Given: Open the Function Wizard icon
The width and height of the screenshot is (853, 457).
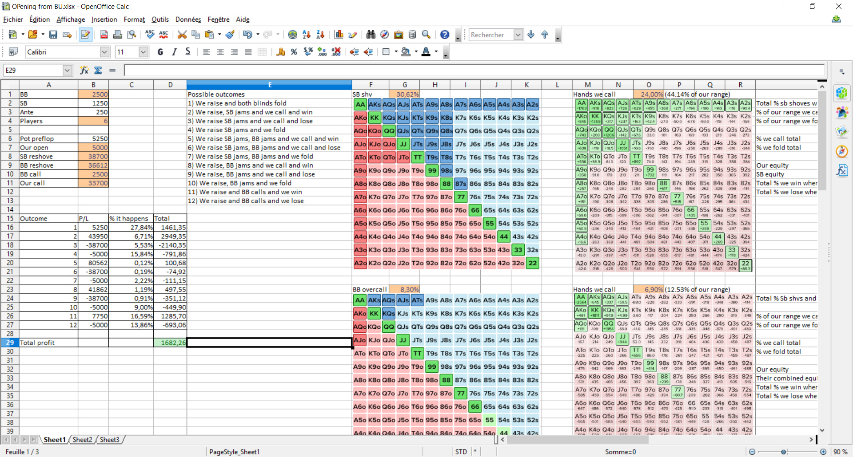Looking at the screenshot, I should click(84, 70).
